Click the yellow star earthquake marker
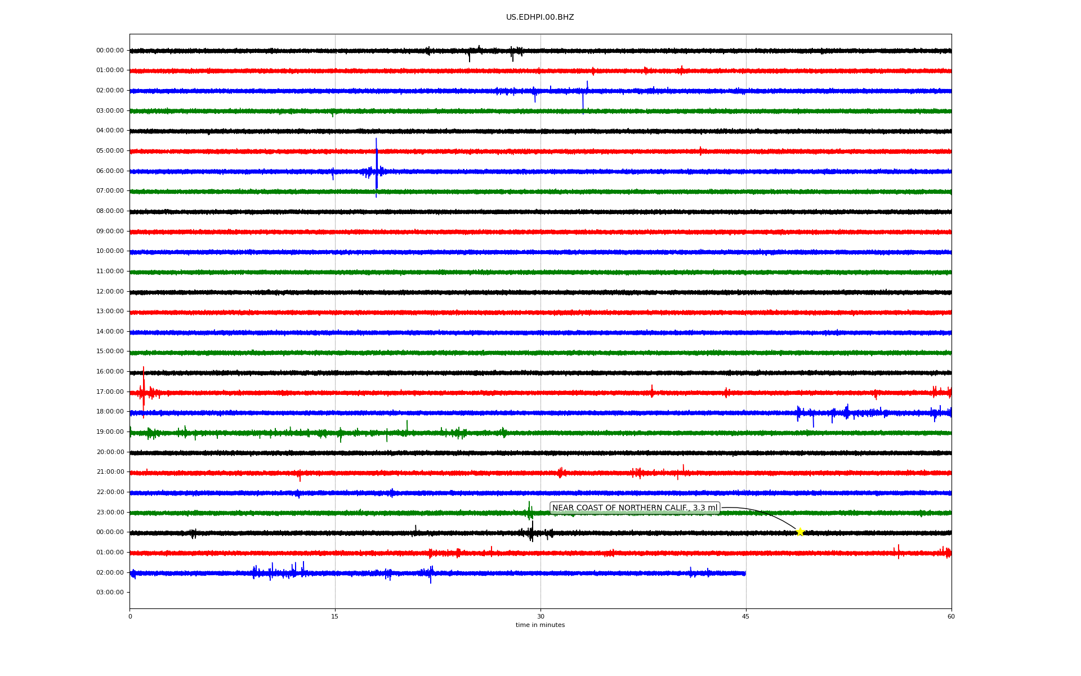The height and width of the screenshot is (676, 1081). coord(799,532)
